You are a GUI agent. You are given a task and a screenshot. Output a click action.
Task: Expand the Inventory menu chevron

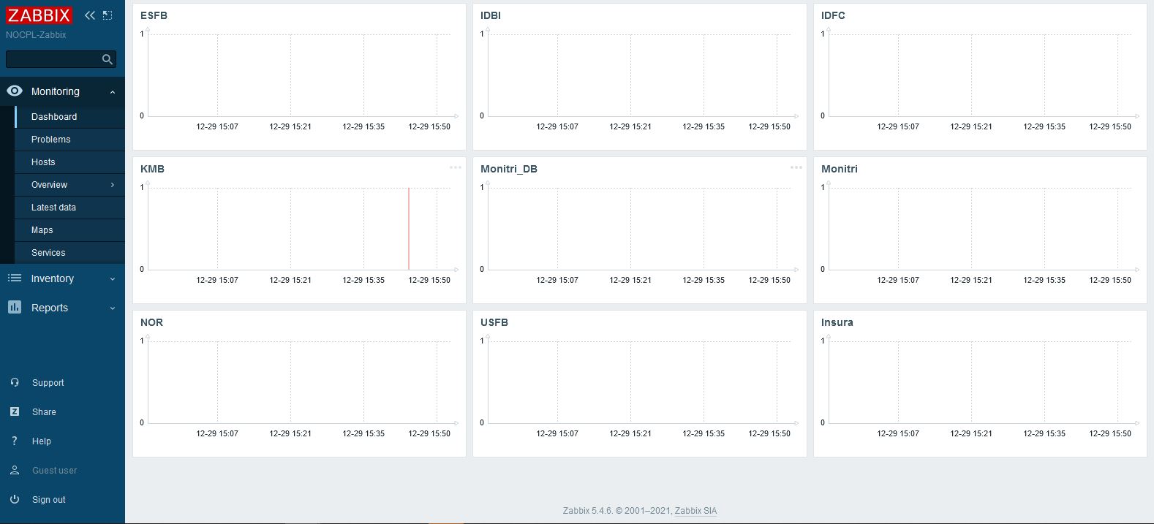coord(113,279)
